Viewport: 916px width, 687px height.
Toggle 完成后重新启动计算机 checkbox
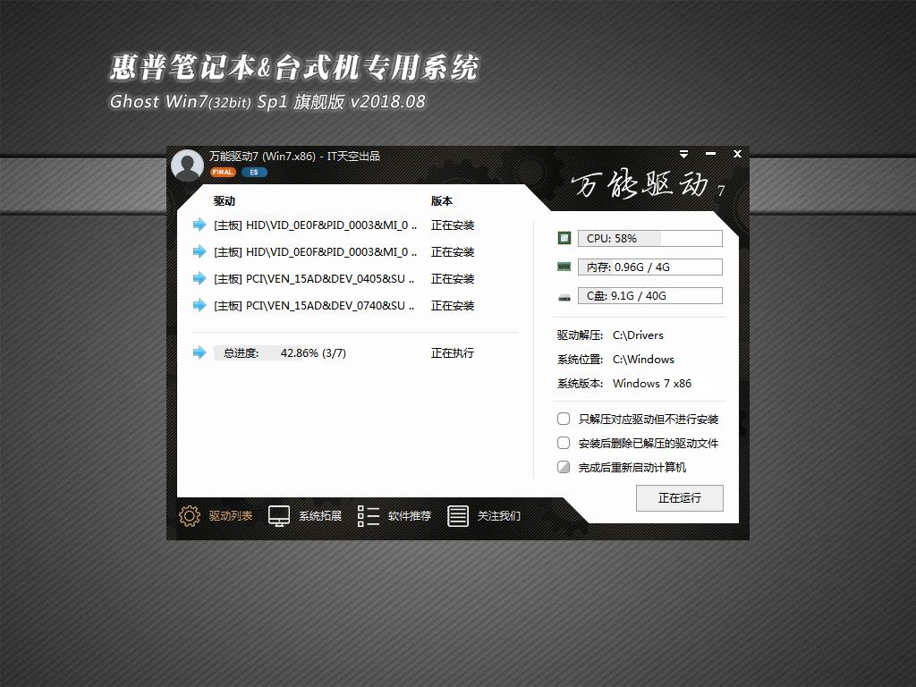(563, 466)
